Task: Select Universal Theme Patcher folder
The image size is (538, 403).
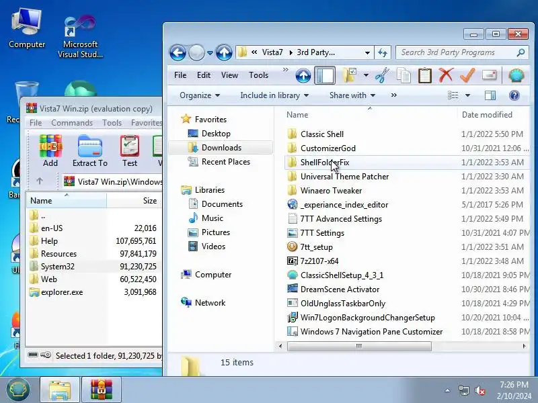Action: (344, 177)
